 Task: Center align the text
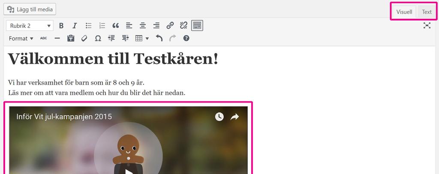[x=143, y=26]
